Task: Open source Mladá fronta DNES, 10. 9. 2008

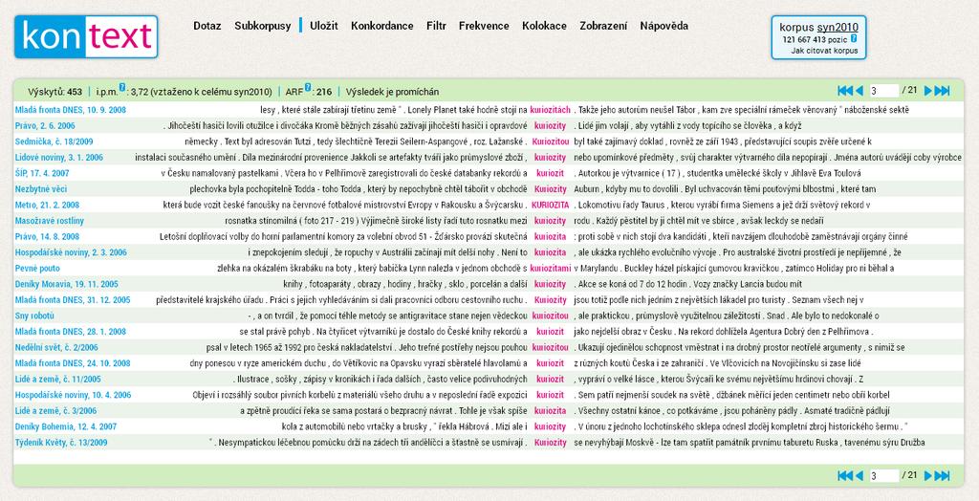Action: pyautogui.click(x=71, y=110)
